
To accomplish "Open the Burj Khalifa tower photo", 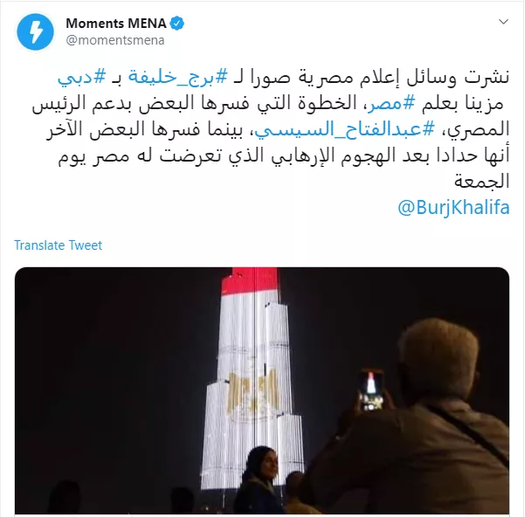I will click(262, 390).
